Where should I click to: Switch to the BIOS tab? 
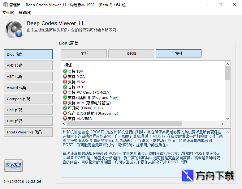(x=131, y=53)
